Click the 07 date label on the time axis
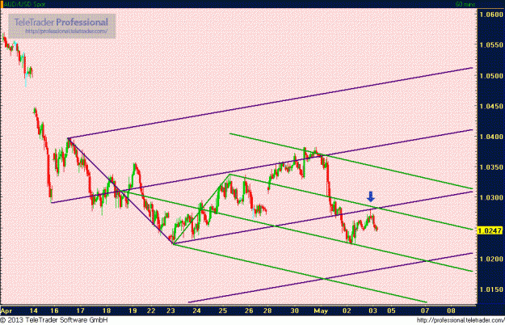Viewport: 505px width, 325px height. click(425, 310)
